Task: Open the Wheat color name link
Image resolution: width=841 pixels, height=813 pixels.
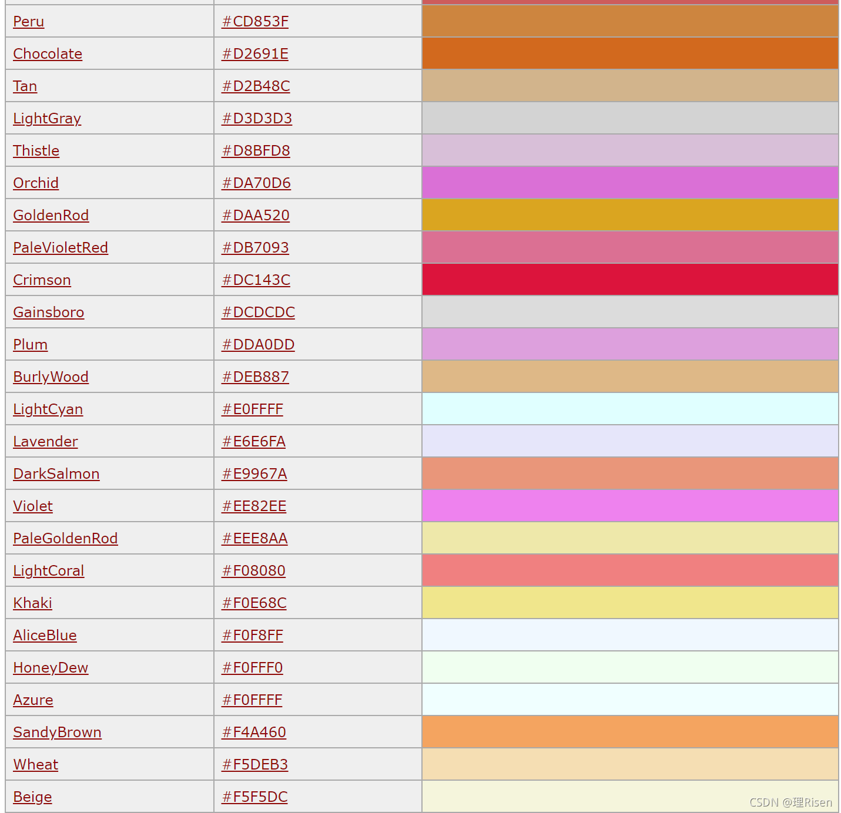Action: (36, 765)
